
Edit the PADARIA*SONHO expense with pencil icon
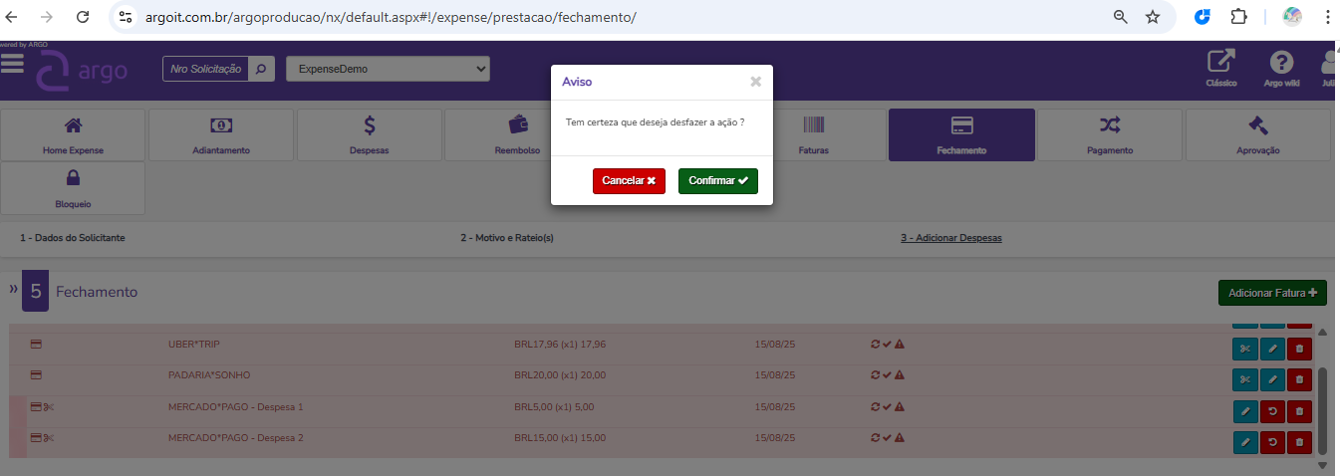pos(1272,380)
